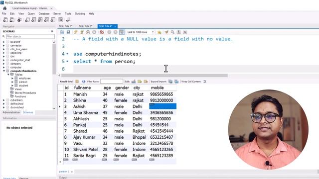Save statement to snippets with star icon
Screen dimensions: 319x179
159,32
